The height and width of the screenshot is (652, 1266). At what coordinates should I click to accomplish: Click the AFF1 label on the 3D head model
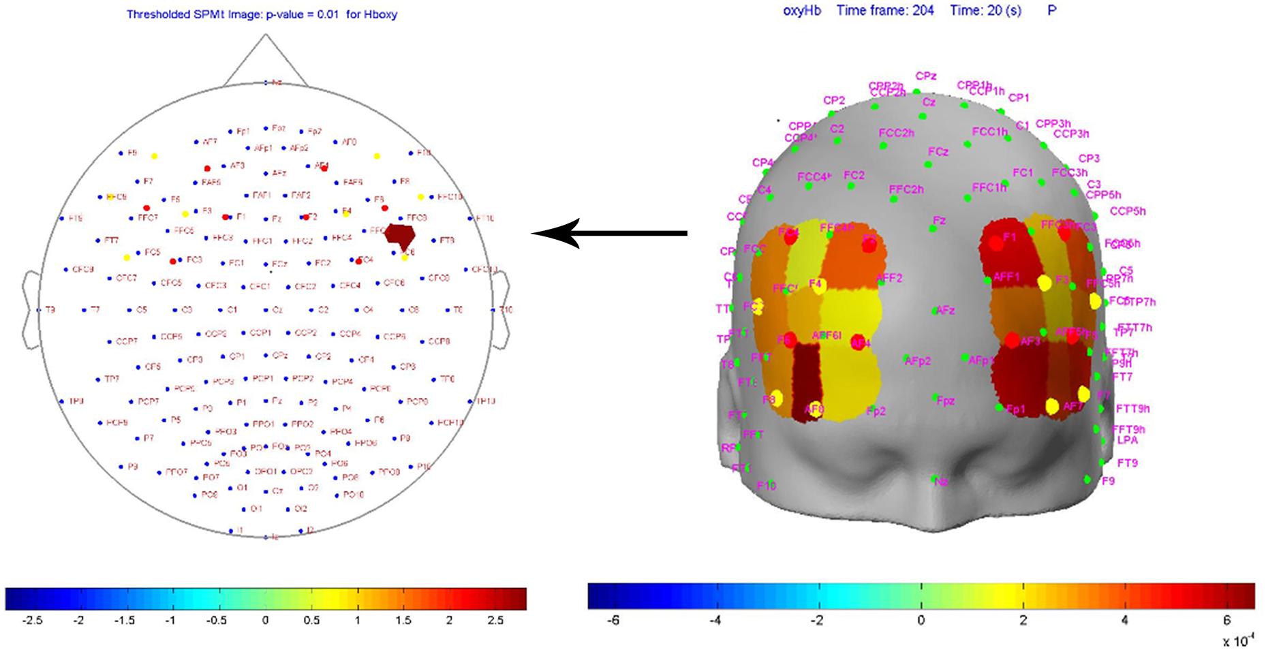coord(1006,277)
